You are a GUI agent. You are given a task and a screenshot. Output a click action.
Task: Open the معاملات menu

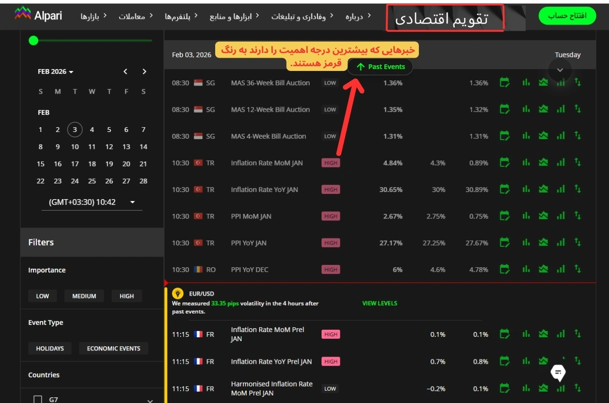point(135,16)
